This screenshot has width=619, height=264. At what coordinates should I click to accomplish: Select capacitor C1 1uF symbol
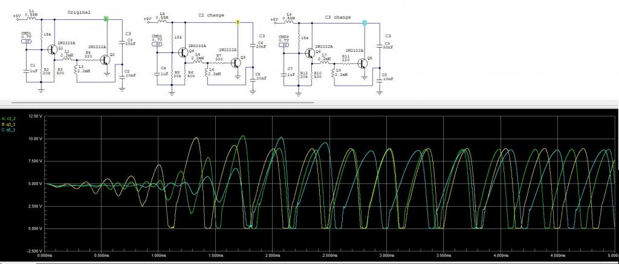click(26, 71)
